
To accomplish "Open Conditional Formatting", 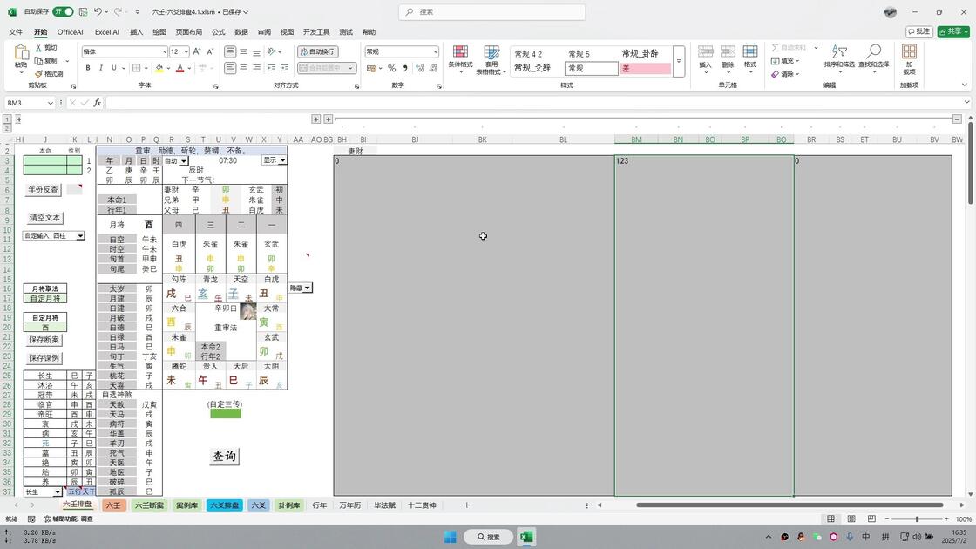I will (460, 59).
